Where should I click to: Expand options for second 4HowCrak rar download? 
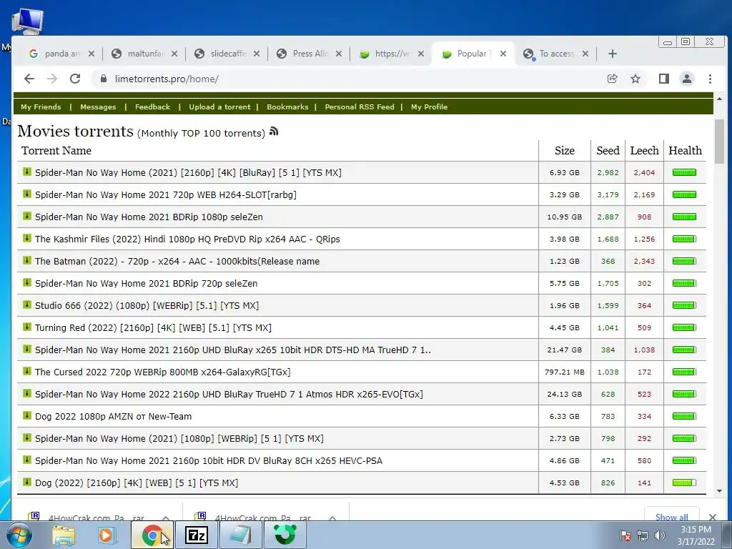tap(332, 518)
